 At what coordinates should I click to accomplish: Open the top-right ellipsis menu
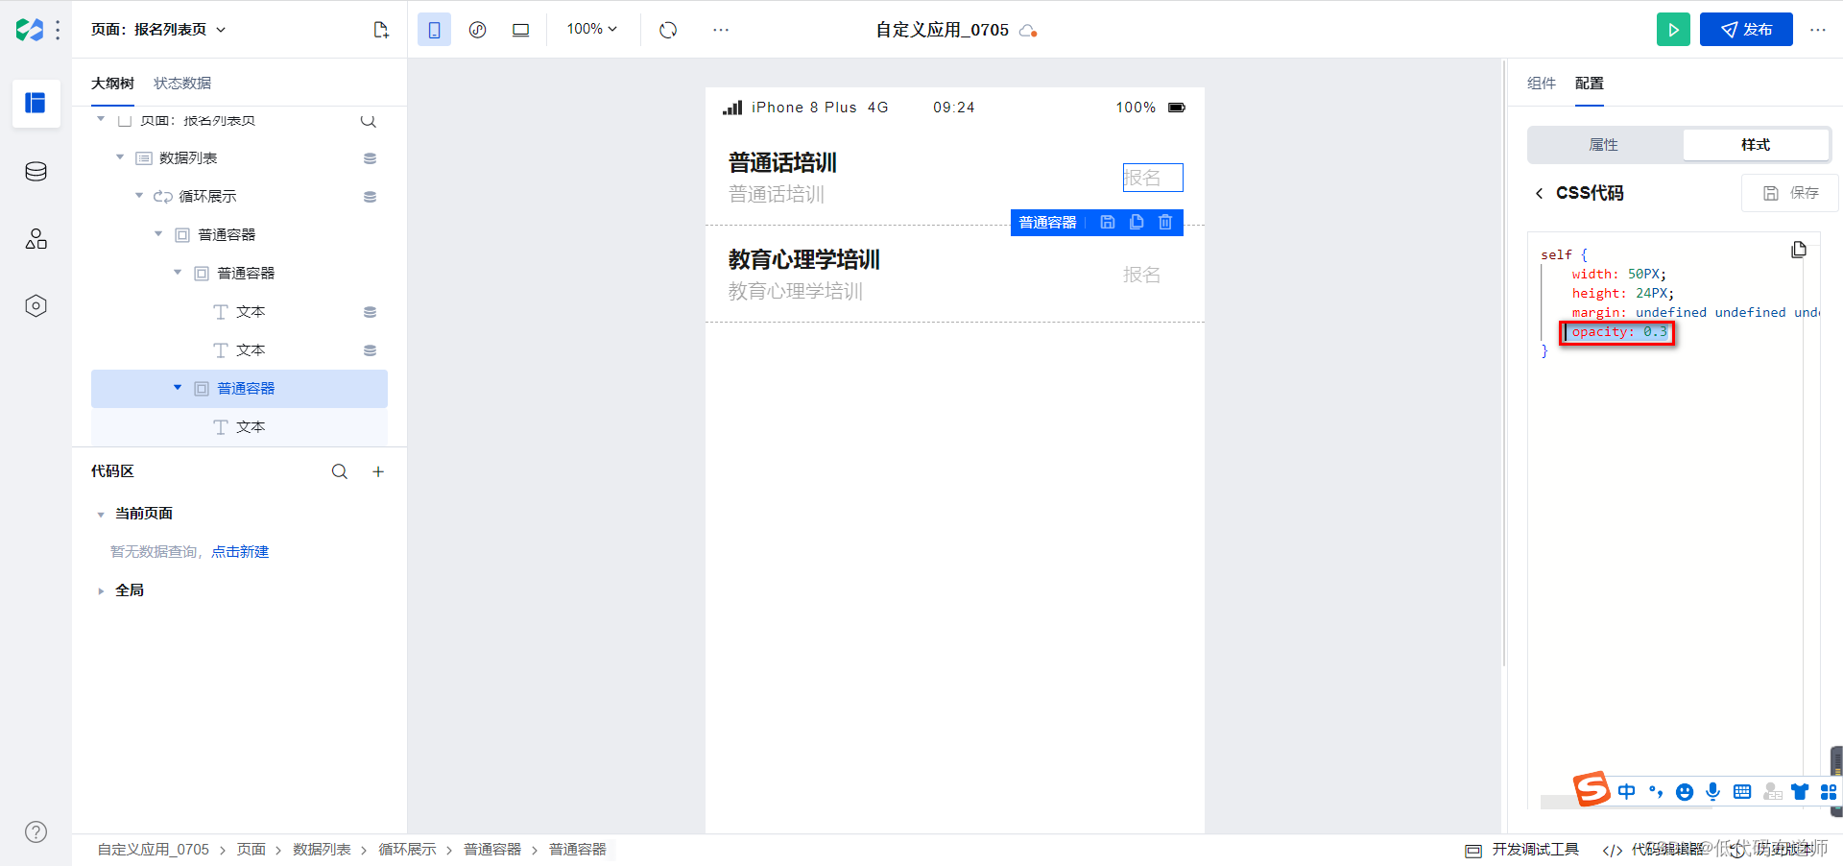pos(1818,30)
